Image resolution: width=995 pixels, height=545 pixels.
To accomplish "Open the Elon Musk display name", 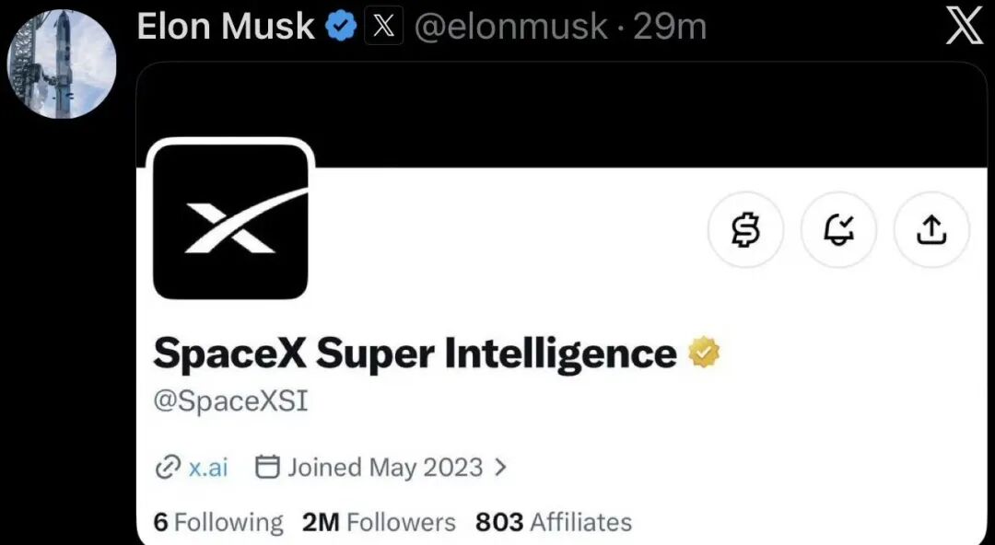I will pos(226,27).
